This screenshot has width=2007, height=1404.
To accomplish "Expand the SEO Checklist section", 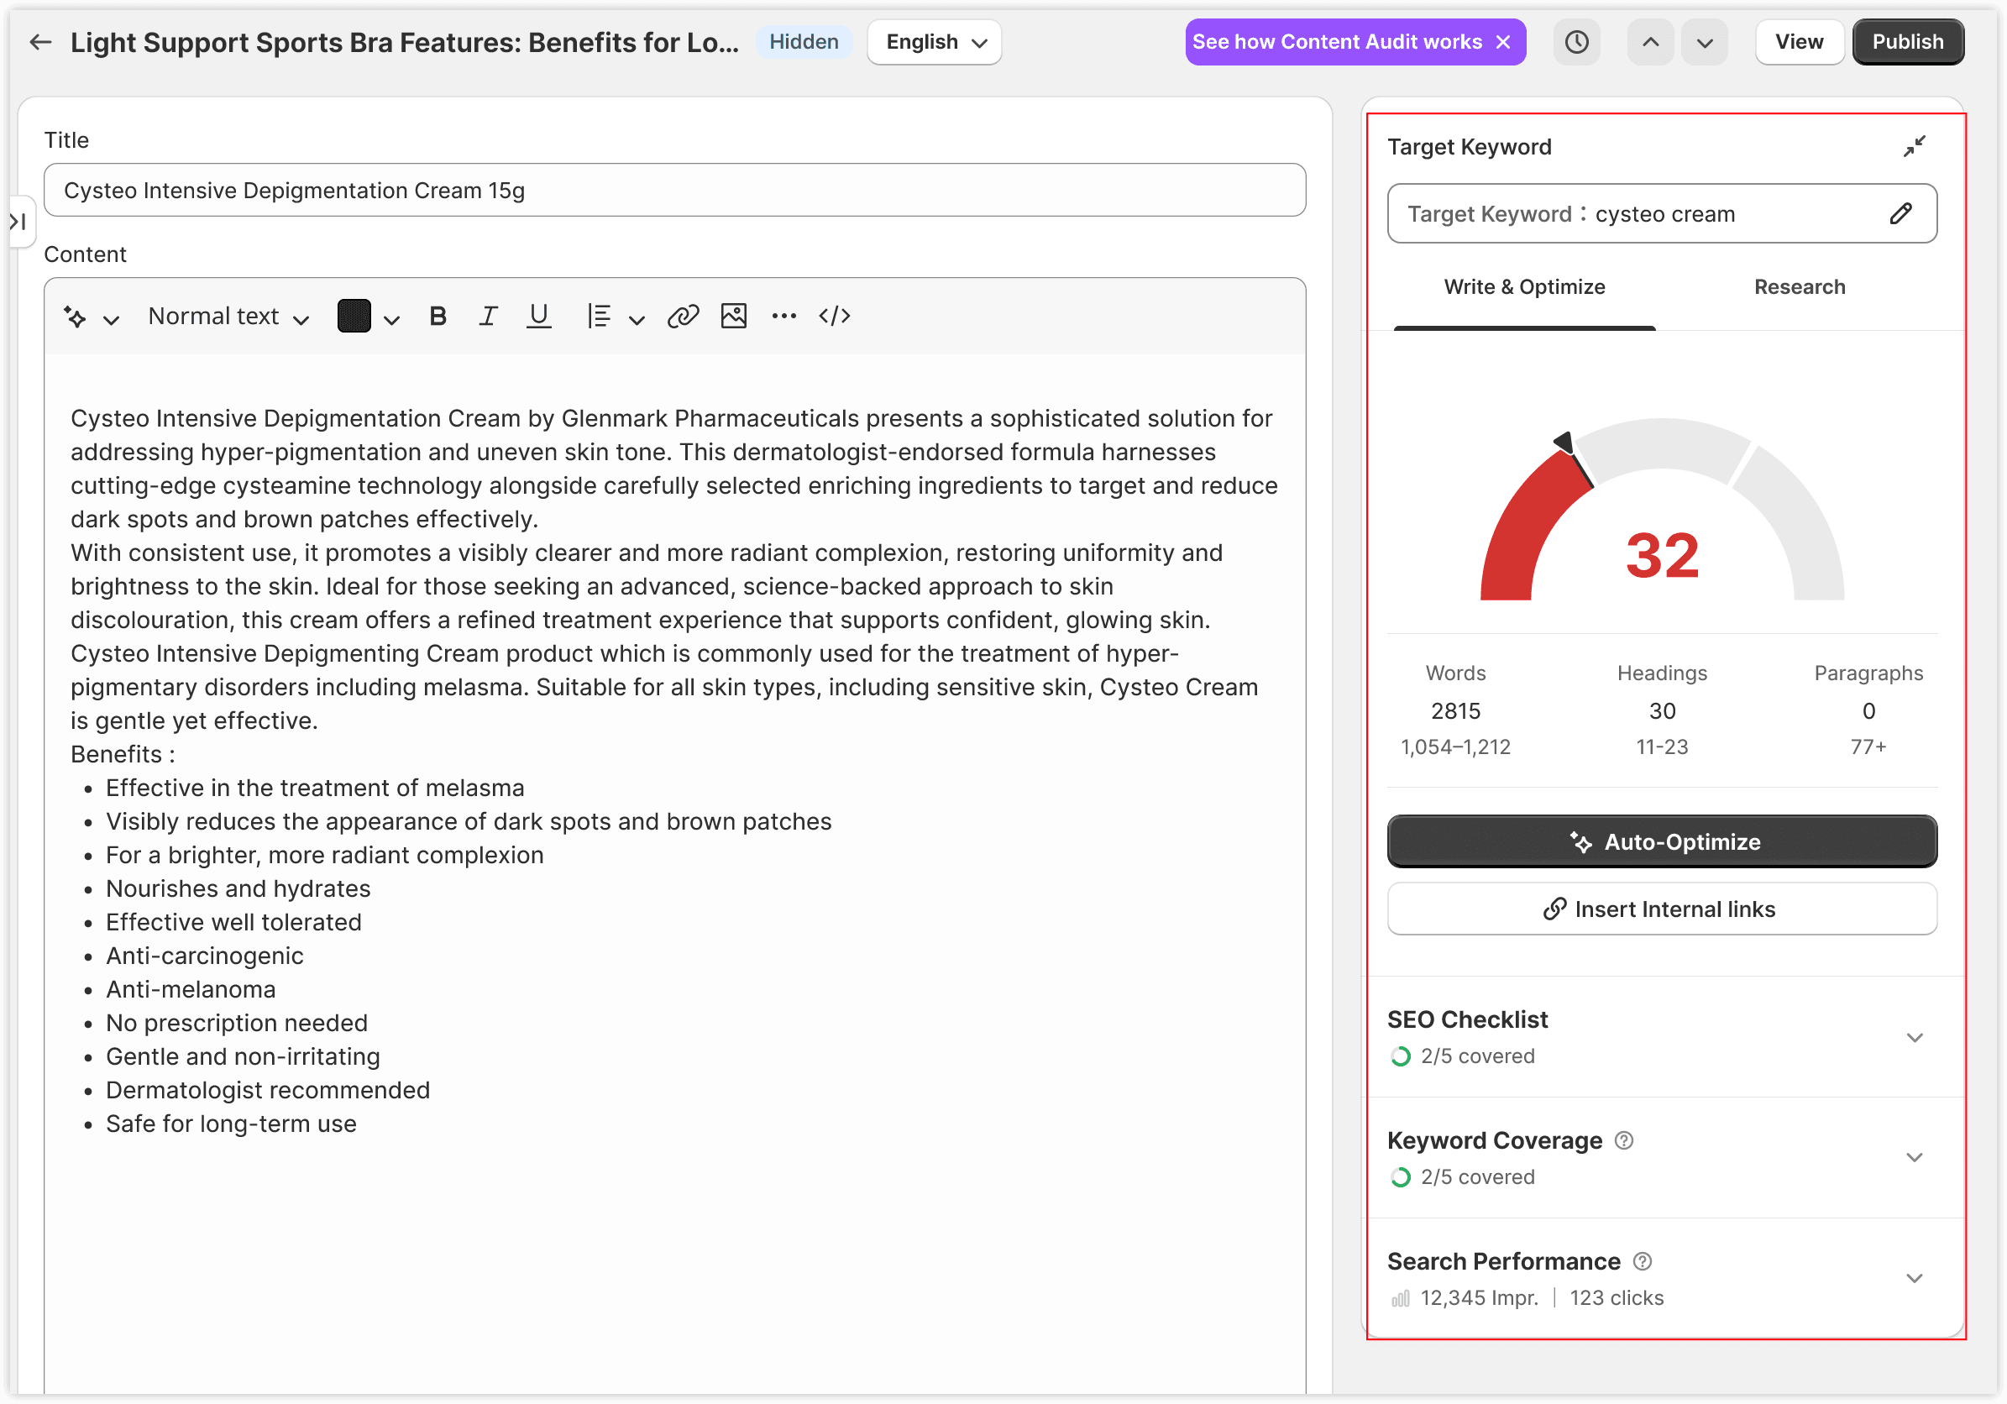I will coord(1914,1037).
